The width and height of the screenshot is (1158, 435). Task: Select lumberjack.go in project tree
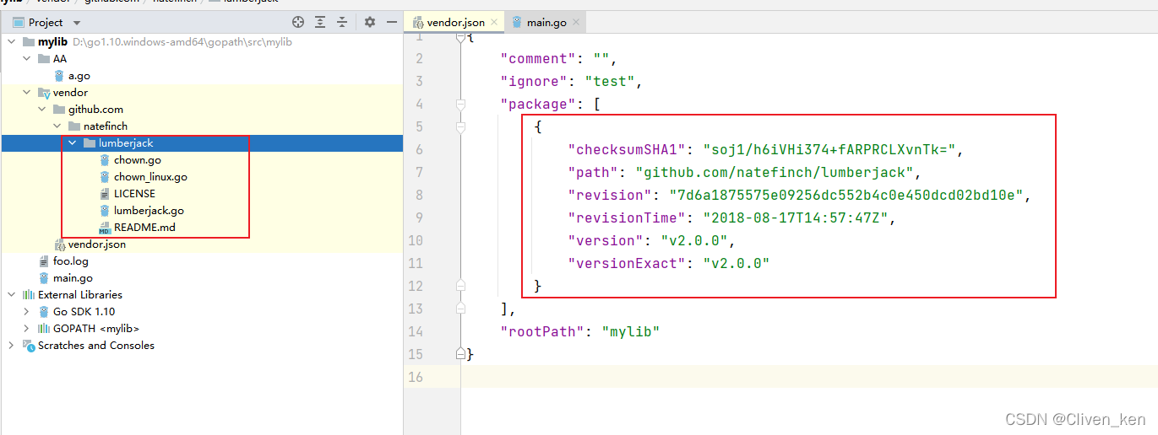tap(149, 211)
